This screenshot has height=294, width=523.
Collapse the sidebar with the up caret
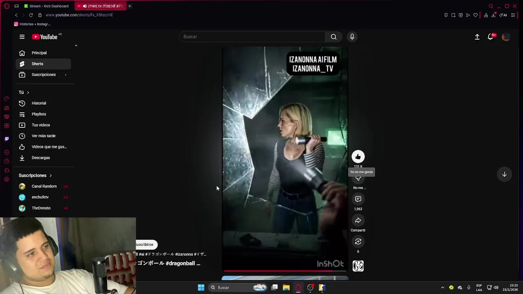[76, 46]
